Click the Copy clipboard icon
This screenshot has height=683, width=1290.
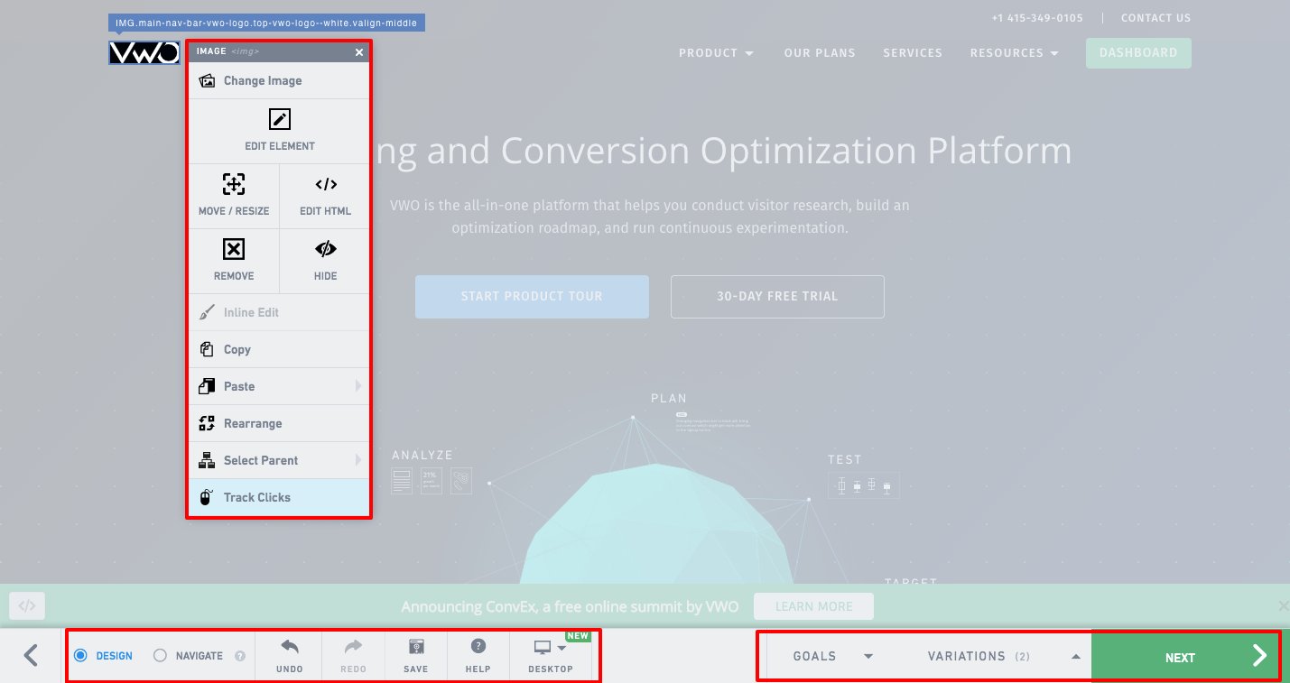pyautogui.click(x=207, y=349)
